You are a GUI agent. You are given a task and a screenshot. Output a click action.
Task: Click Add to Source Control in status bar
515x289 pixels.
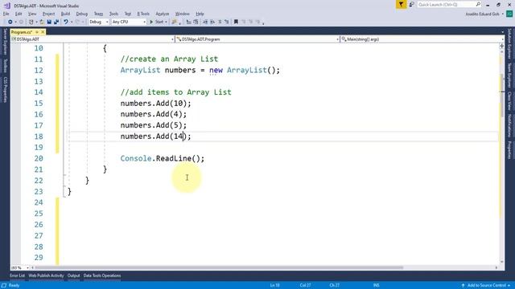click(x=486, y=286)
